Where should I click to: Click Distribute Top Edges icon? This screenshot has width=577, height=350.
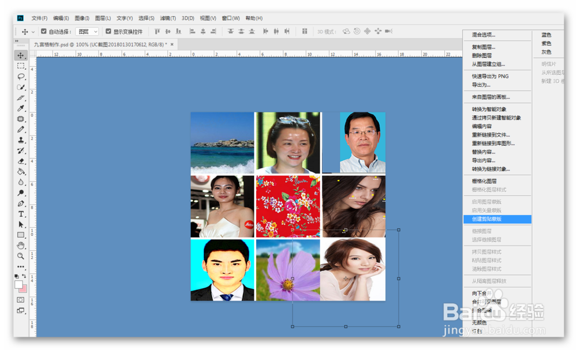pos(231,32)
